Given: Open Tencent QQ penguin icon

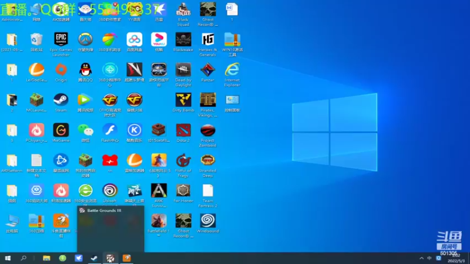Looking at the screenshot, I should [85, 70].
